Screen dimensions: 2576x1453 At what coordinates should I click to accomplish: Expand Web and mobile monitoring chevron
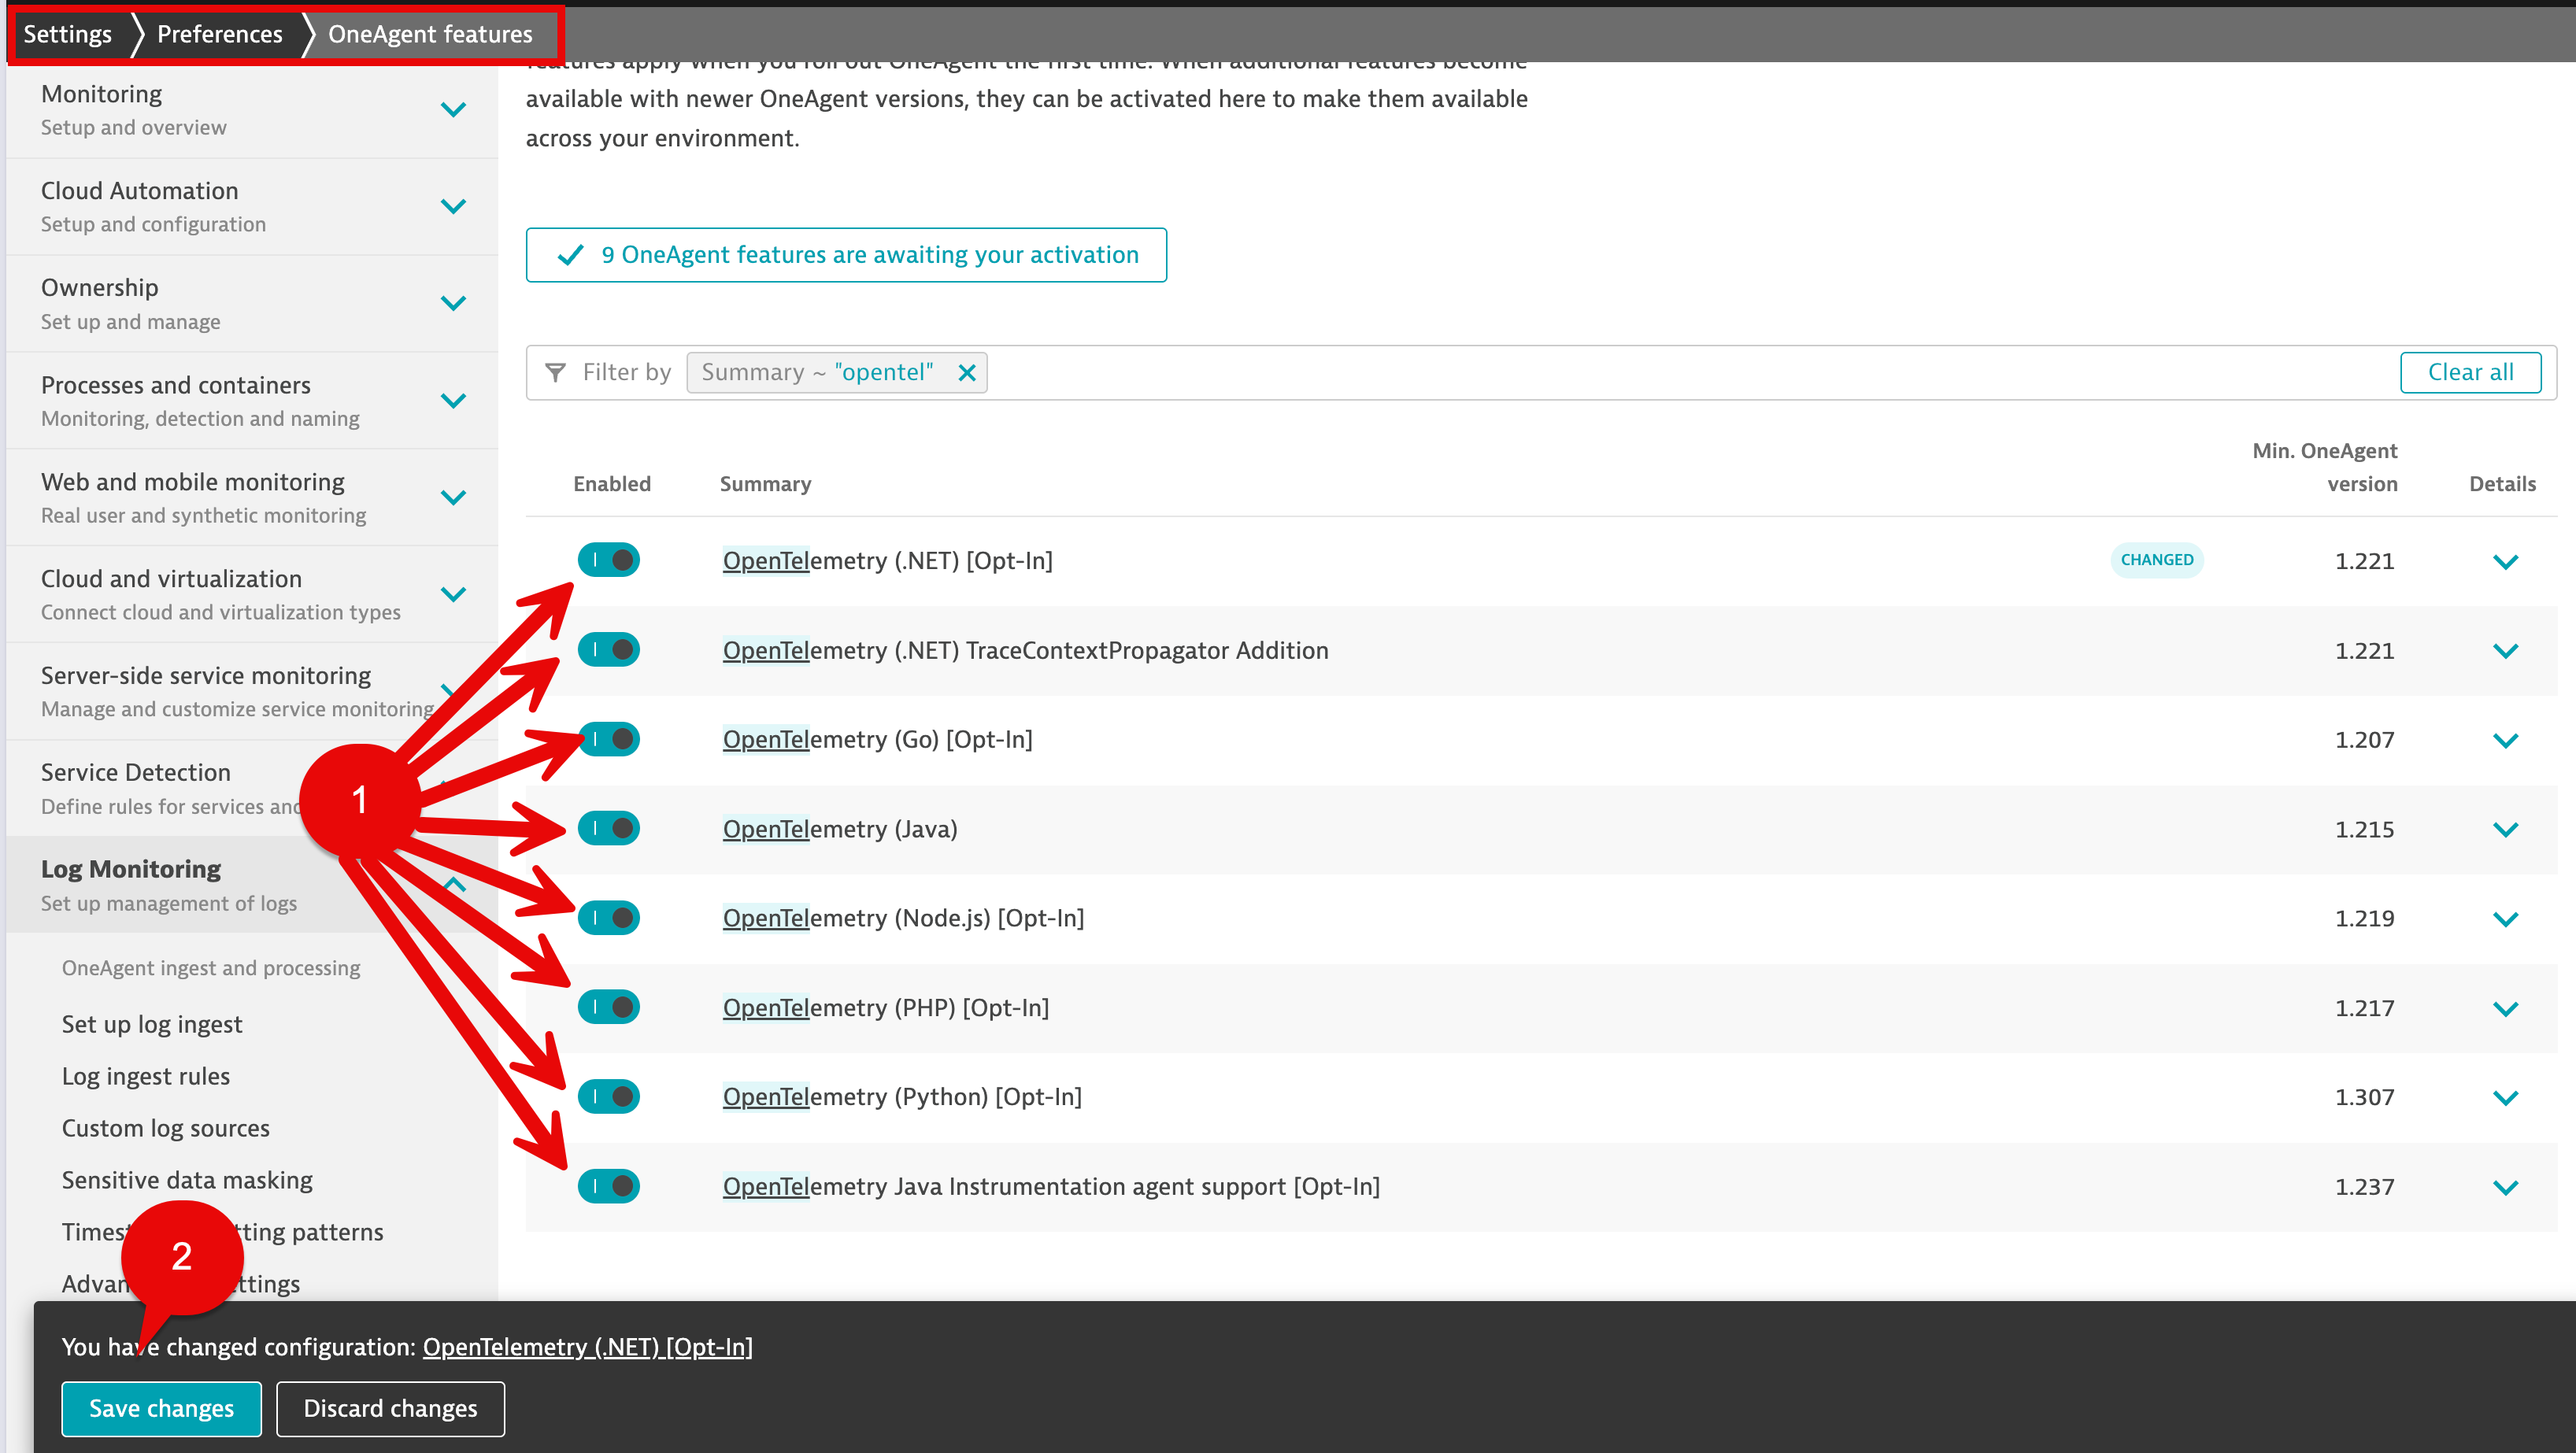coord(453,498)
